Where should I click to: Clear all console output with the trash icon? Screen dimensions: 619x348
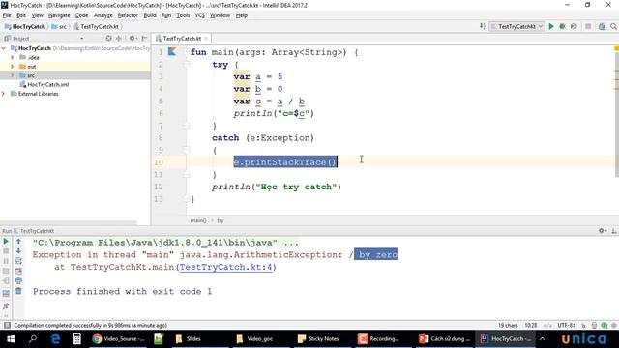coord(18,291)
